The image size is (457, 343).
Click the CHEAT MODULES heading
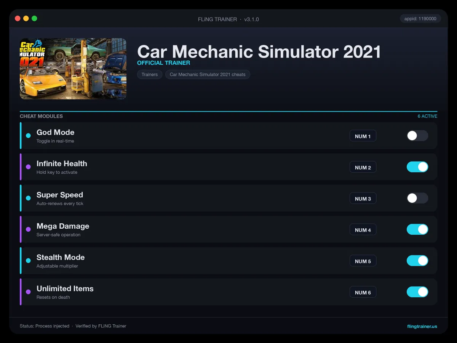(41, 116)
